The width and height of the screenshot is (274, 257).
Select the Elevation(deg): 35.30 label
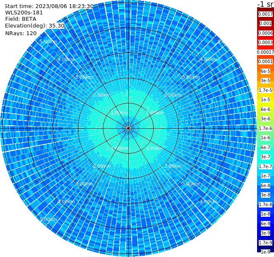[x=35, y=26]
